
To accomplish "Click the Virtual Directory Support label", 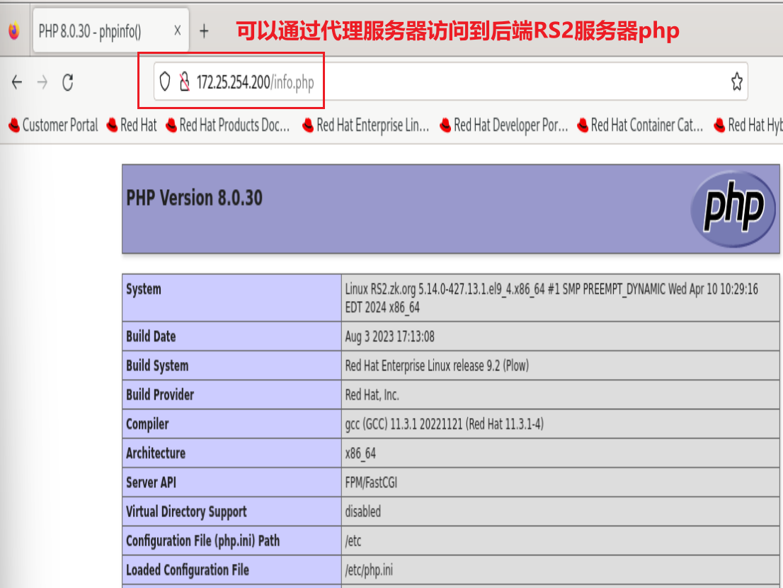I will (x=186, y=511).
